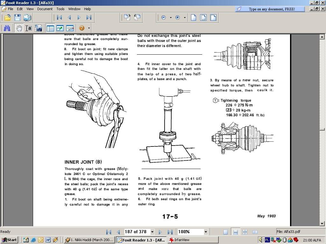
Task: Click the Foxit Reader taskbar button
Action: pos(141,240)
